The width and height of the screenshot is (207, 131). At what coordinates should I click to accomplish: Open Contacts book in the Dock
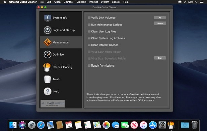point(60,125)
